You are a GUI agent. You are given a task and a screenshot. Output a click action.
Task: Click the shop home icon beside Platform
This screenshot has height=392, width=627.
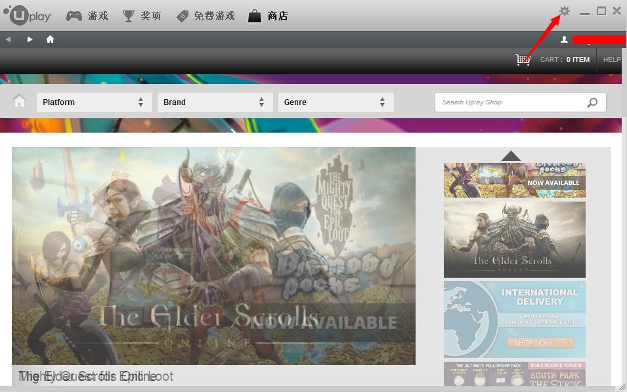[19, 101]
